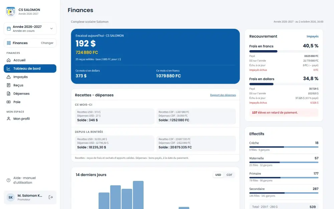
Task: Click the 192 $ collected today amount
Action: pyautogui.click(x=86, y=43)
